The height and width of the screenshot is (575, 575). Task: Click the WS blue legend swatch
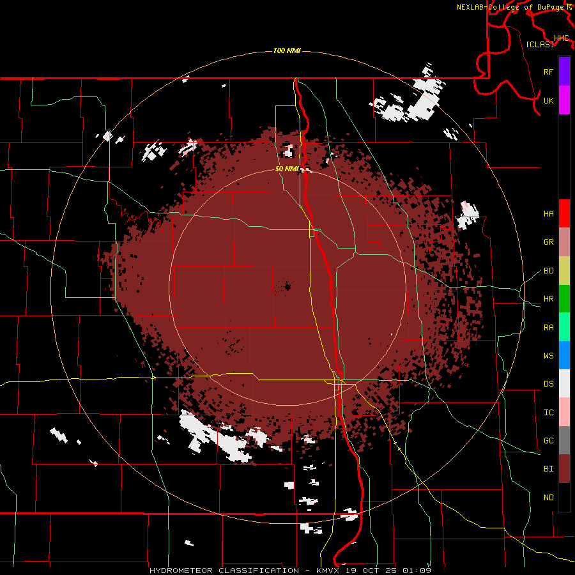(x=564, y=355)
